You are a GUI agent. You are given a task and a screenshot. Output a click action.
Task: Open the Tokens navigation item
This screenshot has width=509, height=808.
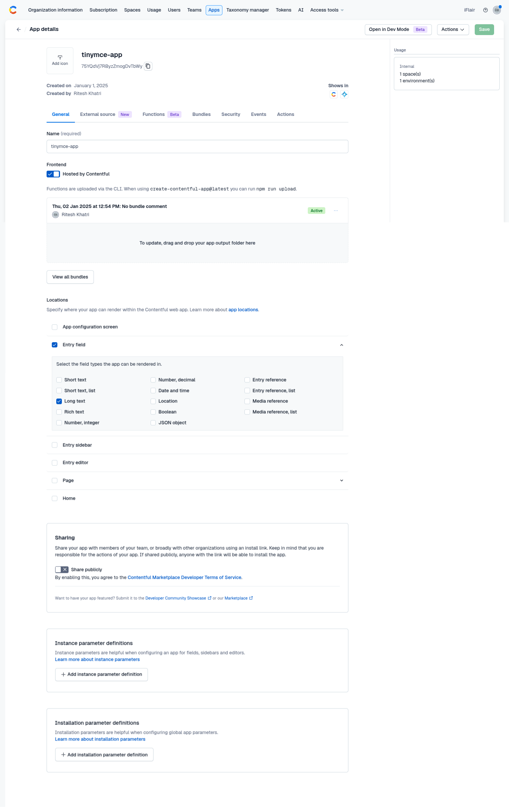tap(284, 10)
